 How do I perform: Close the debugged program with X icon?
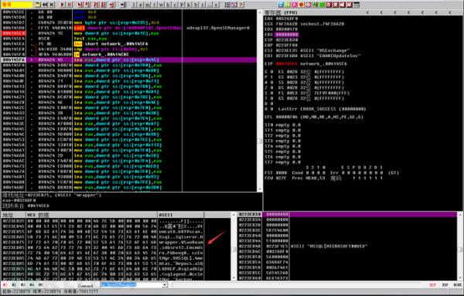(52, 5)
